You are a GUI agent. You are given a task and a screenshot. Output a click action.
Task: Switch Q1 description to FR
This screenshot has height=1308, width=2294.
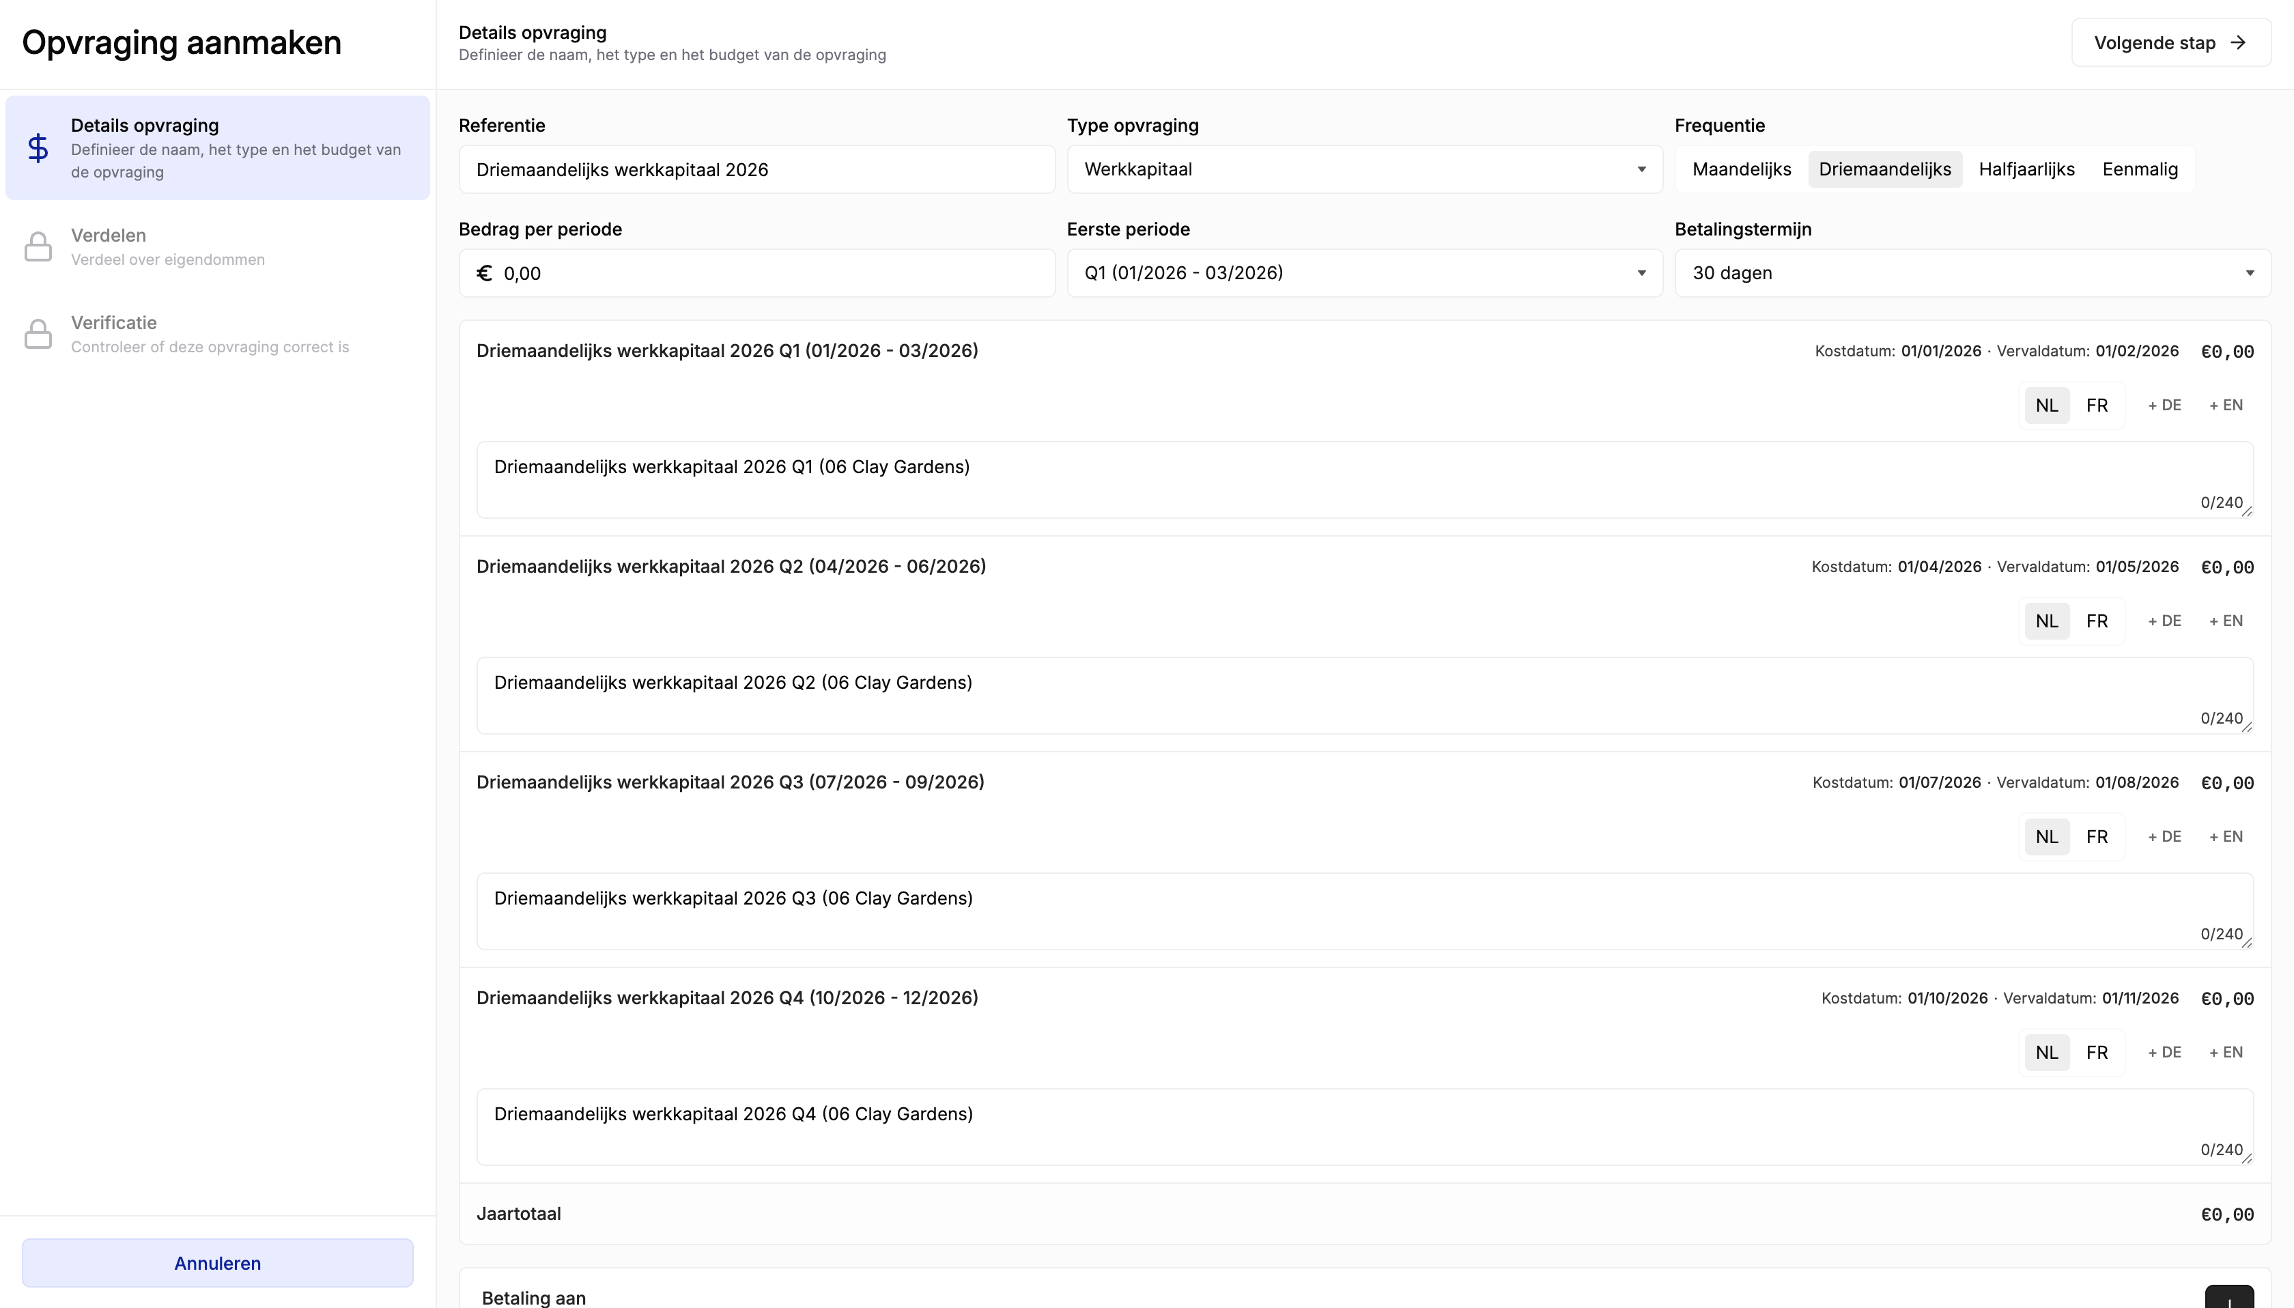pos(2097,405)
